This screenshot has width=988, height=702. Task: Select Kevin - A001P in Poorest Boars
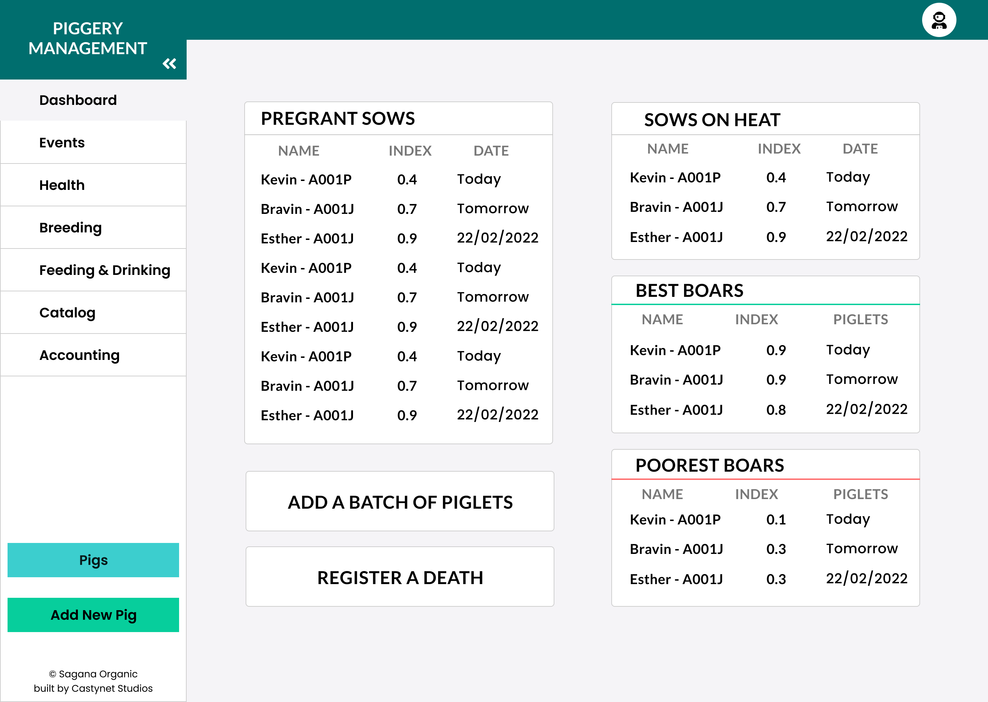tap(675, 519)
